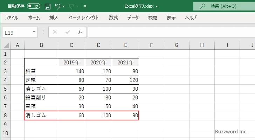
Task: Open the Redo history dropdown arrow
Action: pyautogui.click(x=77, y=6)
